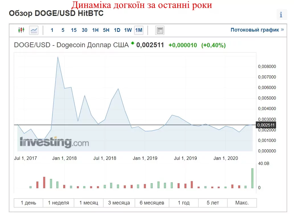This screenshot has height=217, width=294.
Task: Select the 5H interval
Action: click(x=106, y=30)
